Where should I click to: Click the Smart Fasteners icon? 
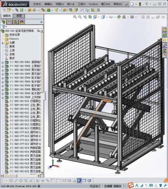point(29,10)
